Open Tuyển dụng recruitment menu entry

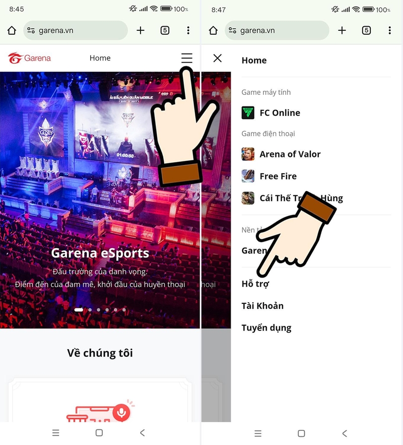coord(266,328)
